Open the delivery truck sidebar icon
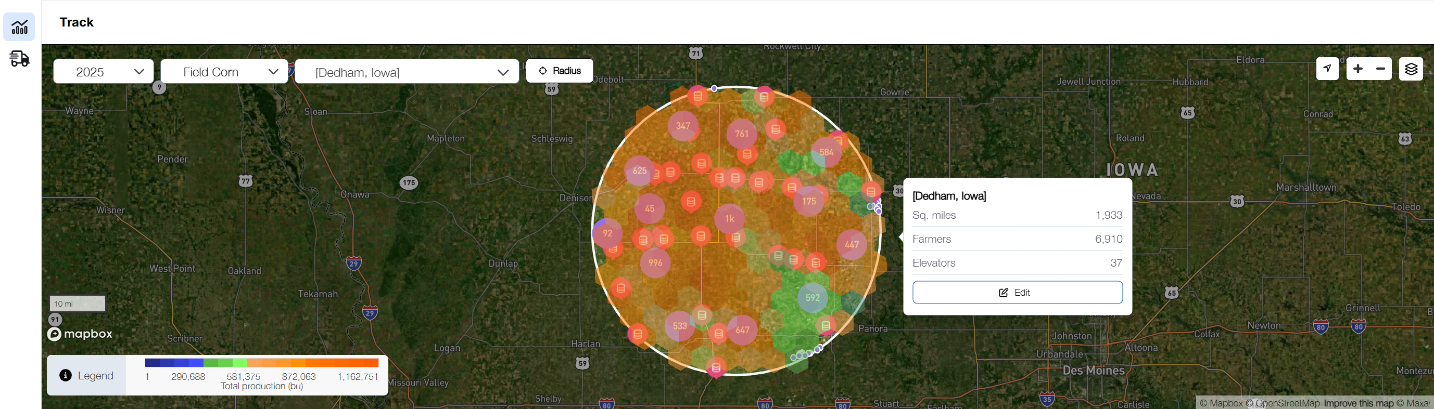This screenshot has height=409, width=1434. pos(19,58)
